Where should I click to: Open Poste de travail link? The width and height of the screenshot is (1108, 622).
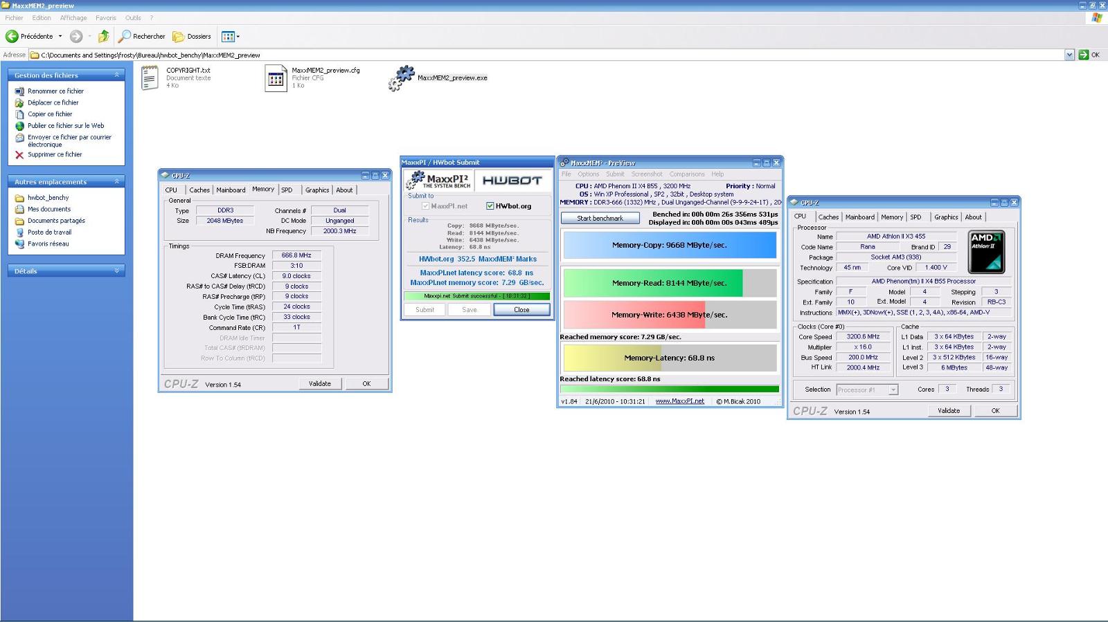(49, 232)
